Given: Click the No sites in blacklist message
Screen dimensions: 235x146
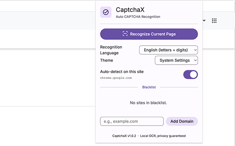Looking at the screenshot, I should [x=148, y=103].
